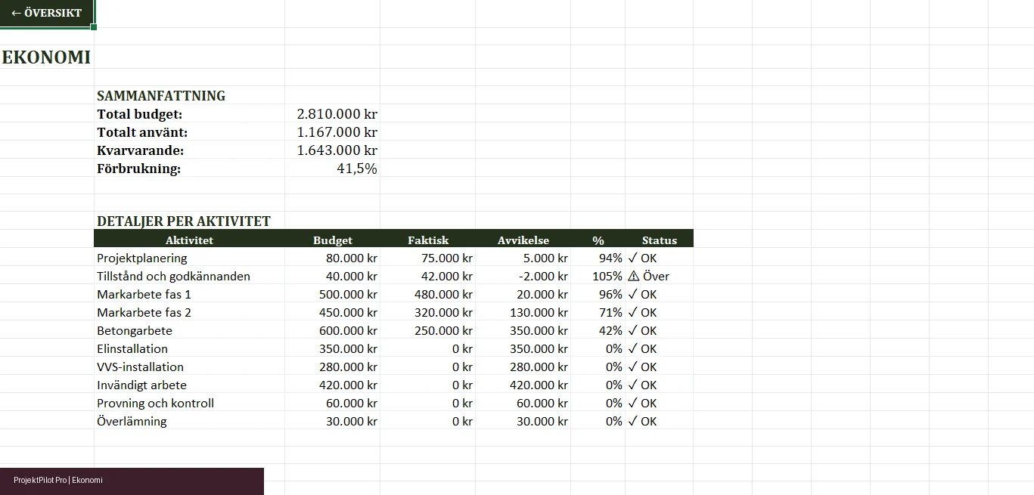Click the OK status for Projektplanering
This screenshot has width=1034, height=495.
pos(642,258)
